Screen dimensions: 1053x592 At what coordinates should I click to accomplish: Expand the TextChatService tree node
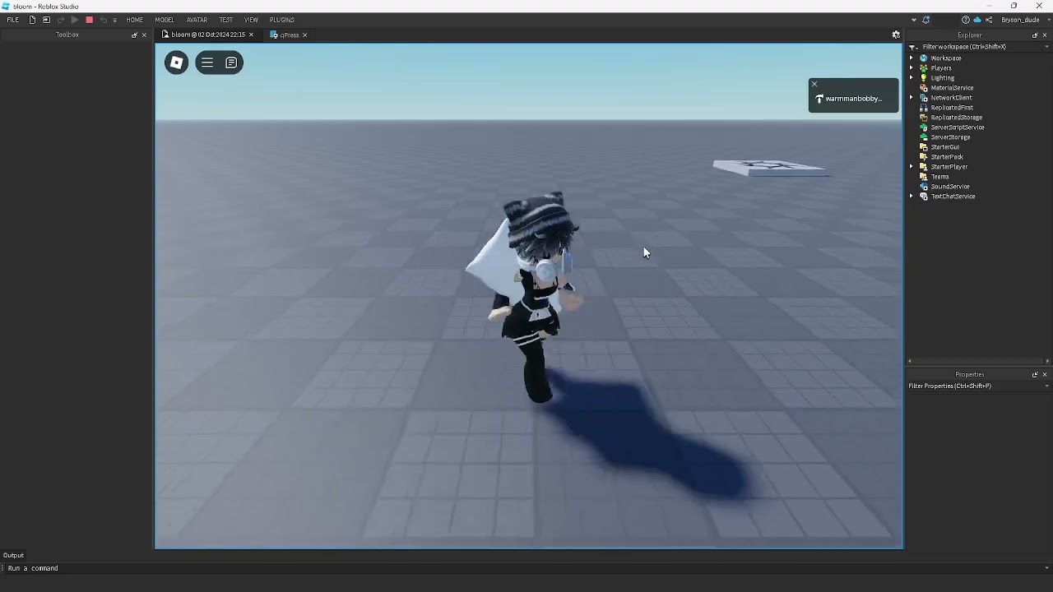click(x=912, y=197)
